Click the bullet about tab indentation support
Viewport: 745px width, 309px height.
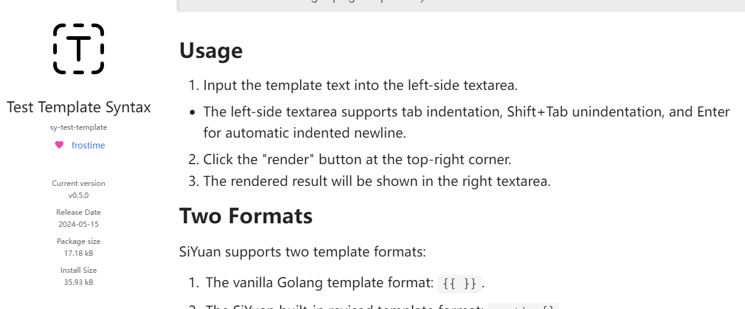tap(466, 112)
